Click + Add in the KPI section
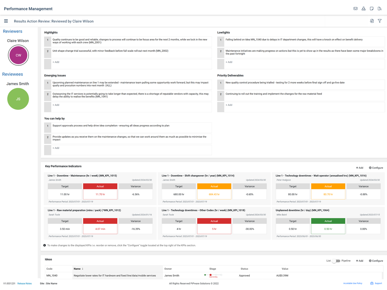The width and height of the screenshot is (387, 290). 359,168
